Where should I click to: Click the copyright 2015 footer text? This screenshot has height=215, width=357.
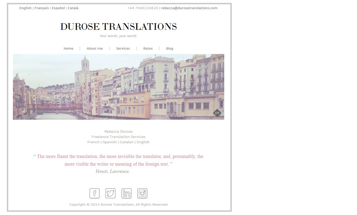(x=118, y=205)
